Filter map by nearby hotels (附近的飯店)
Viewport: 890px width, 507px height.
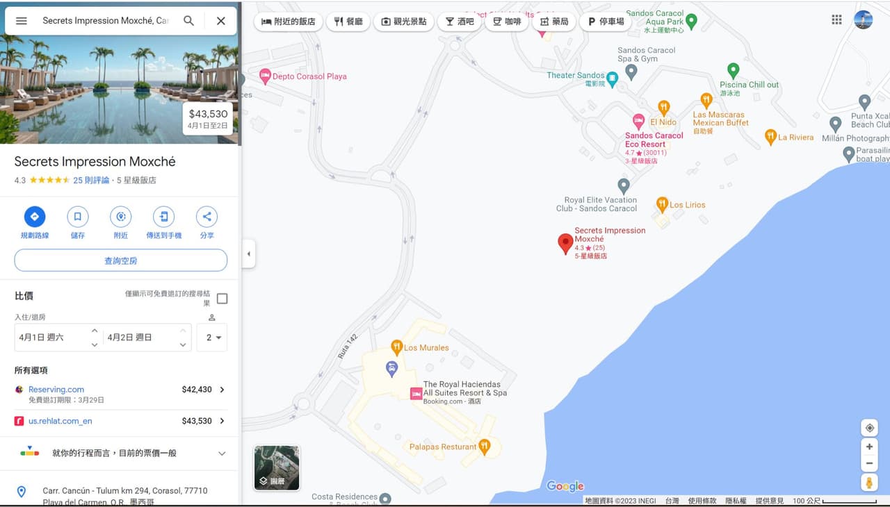pyautogui.click(x=288, y=22)
